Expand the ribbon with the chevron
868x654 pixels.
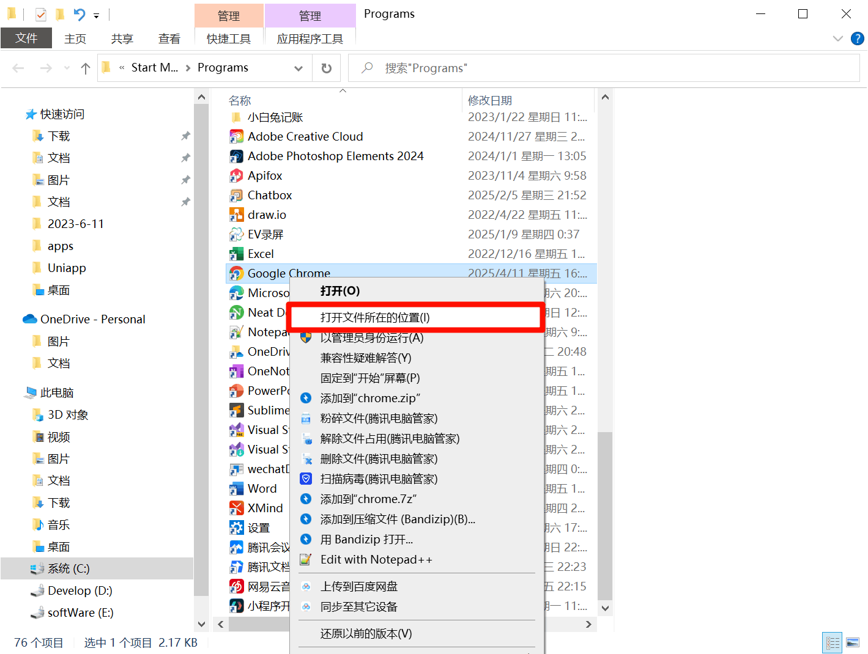pyautogui.click(x=838, y=39)
